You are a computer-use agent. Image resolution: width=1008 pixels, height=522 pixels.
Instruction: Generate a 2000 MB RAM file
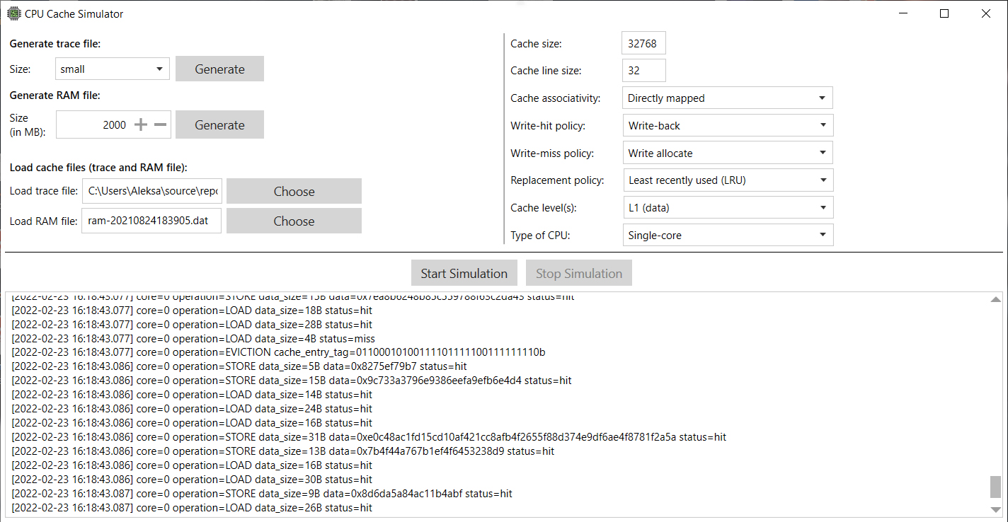pyautogui.click(x=219, y=124)
